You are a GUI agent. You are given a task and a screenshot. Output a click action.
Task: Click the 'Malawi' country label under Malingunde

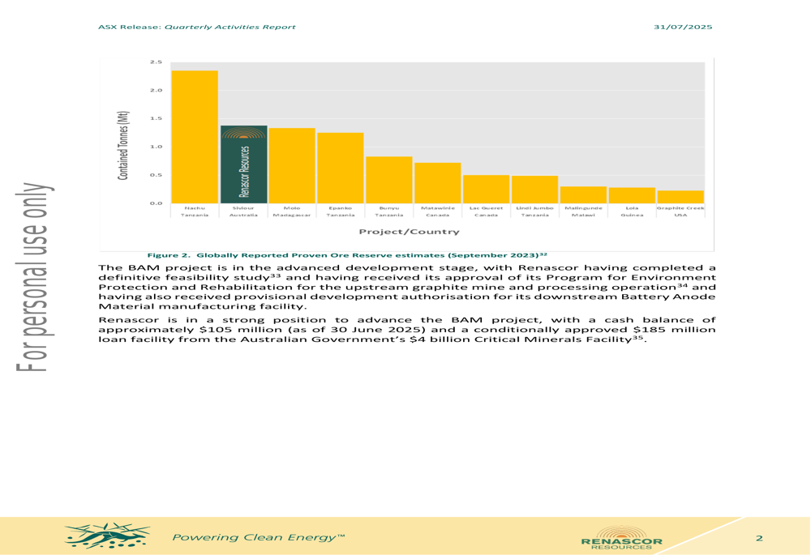[583, 215]
